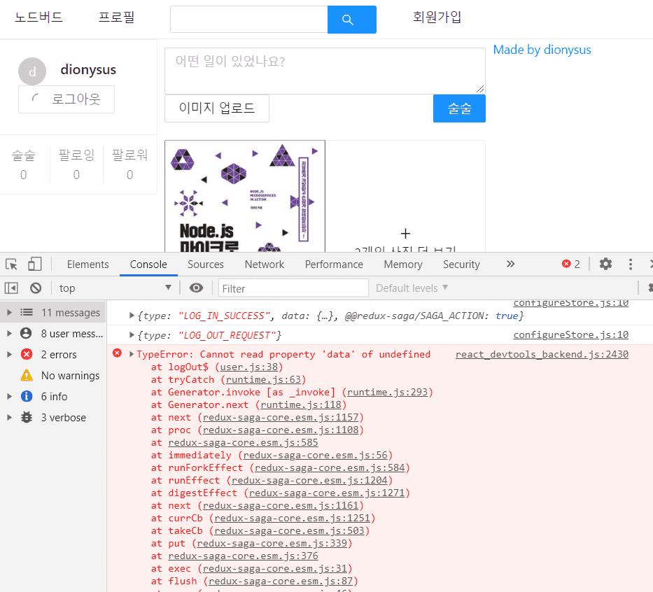
Task: Open the 프로필 menu item
Action: pos(116,17)
